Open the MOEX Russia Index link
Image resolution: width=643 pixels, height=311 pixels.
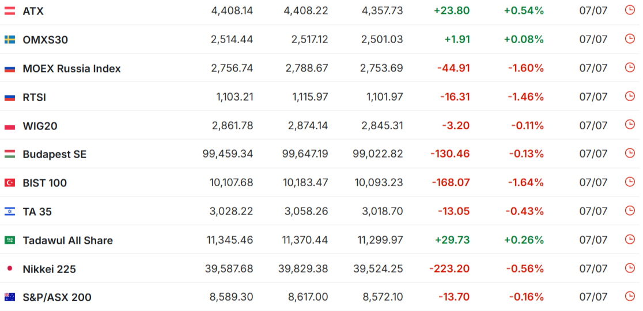(72, 68)
